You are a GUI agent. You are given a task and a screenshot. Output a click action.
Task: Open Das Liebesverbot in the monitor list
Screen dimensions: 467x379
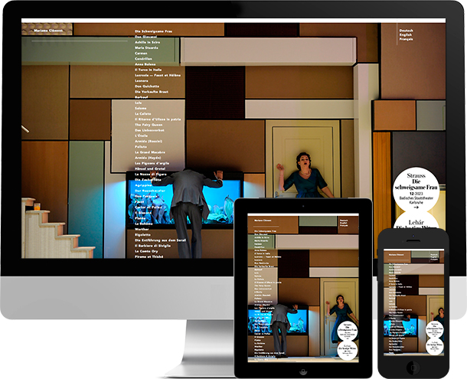point(149,130)
